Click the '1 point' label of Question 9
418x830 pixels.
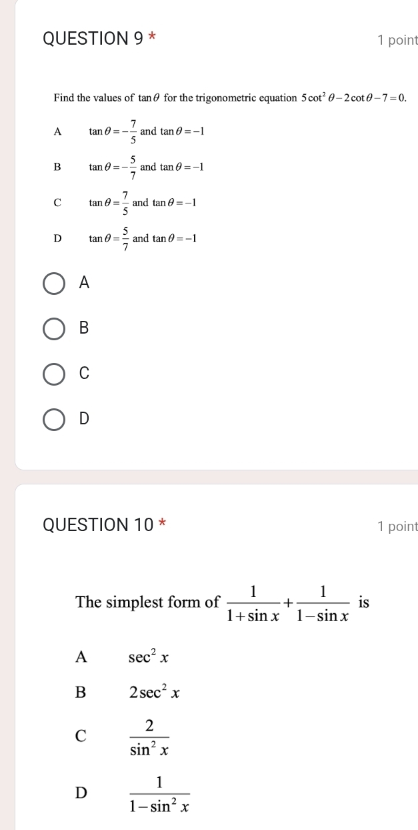coord(396,41)
